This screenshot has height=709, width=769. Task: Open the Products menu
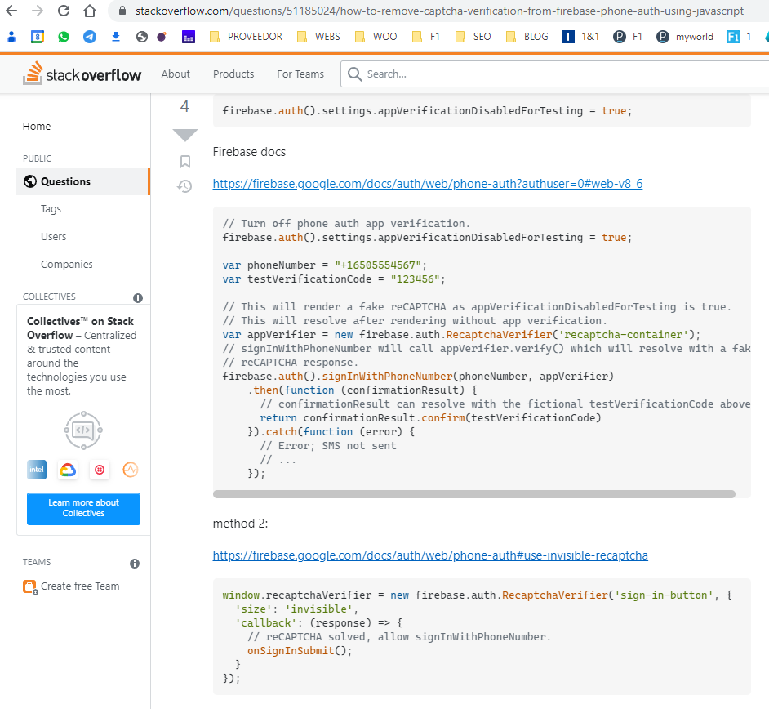click(x=233, y=74)
